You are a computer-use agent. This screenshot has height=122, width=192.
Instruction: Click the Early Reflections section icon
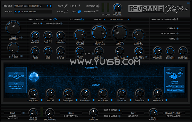(x=55, y=19)
